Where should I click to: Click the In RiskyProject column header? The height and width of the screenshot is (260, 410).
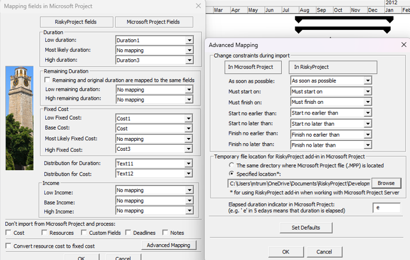(332, 67)
